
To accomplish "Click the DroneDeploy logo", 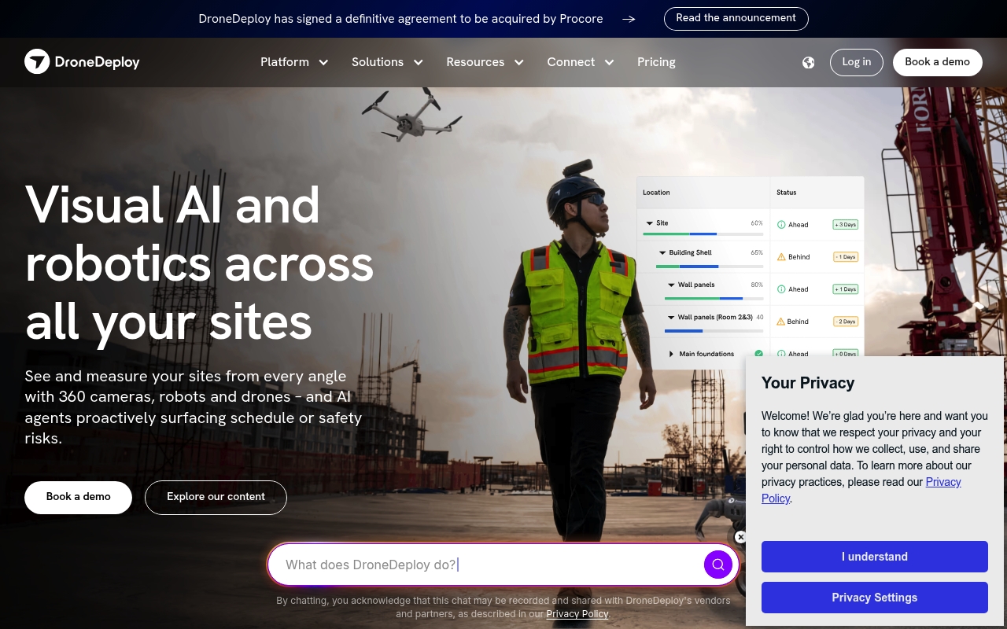I will [82, 61].
